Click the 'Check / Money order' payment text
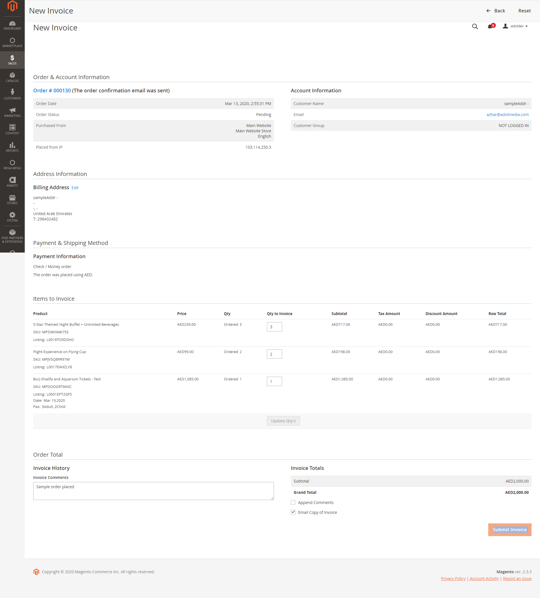 [52, 267]
